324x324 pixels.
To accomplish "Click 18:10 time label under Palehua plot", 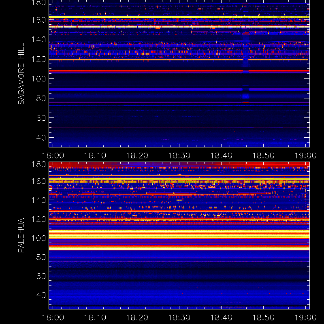I will (95, 318).
